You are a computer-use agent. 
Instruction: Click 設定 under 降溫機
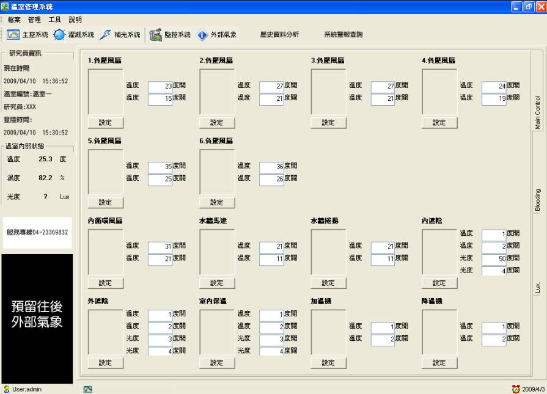(439, 363)
